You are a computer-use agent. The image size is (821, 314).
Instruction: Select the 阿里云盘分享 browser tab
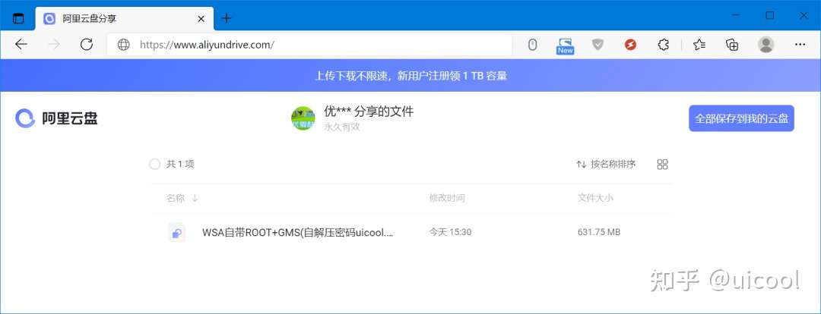(x=124, y=19)
